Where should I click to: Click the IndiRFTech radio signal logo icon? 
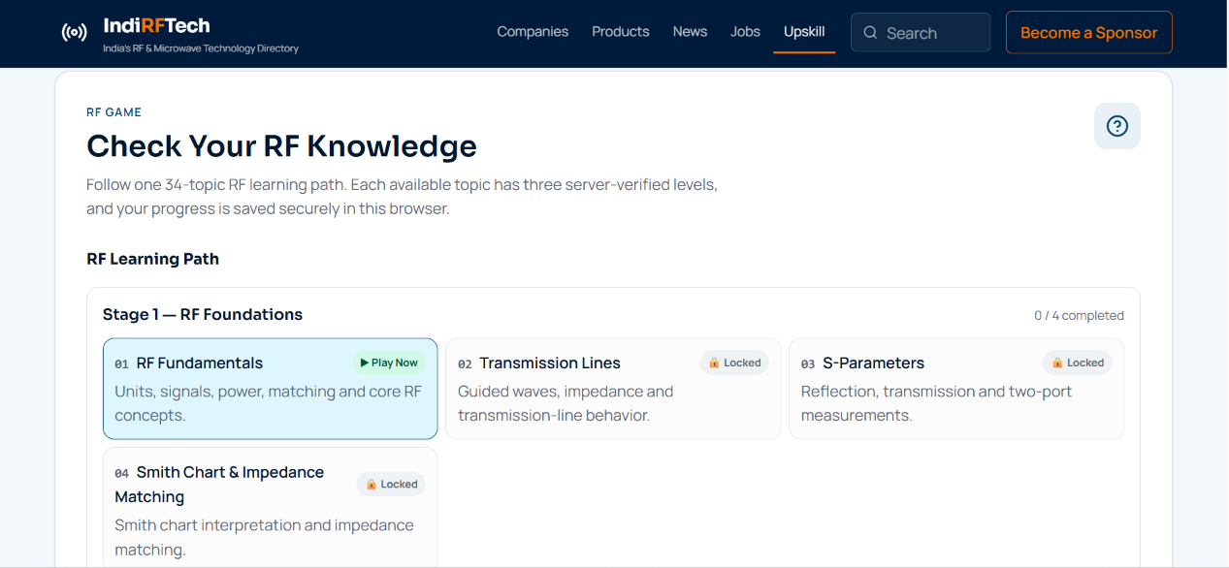[75, 33]
